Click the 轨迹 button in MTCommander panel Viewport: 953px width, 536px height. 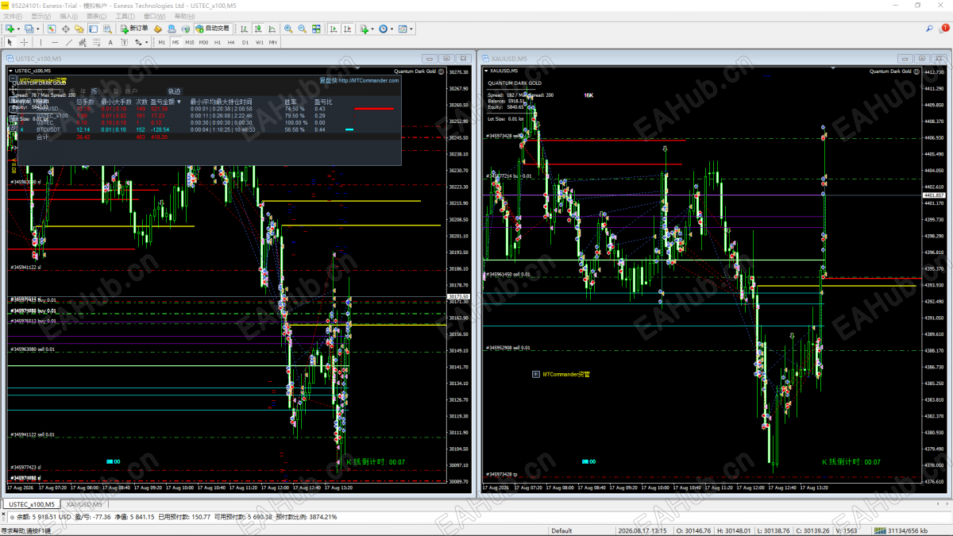(174, 91)
